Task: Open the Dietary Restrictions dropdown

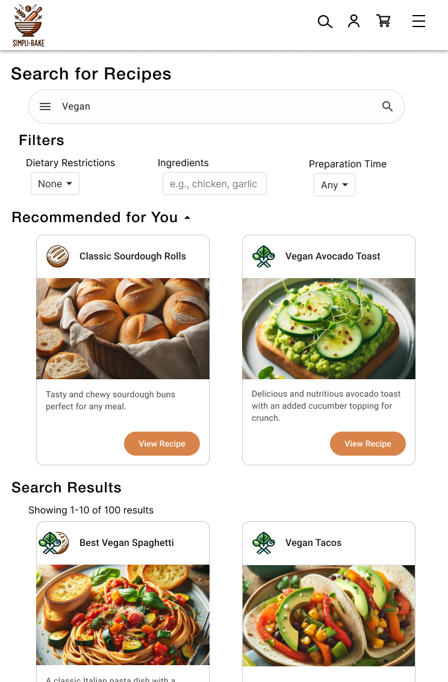Action: click(55, 184)
